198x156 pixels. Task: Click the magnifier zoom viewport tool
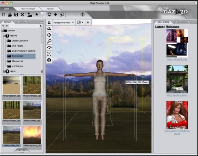coord(49,41)
